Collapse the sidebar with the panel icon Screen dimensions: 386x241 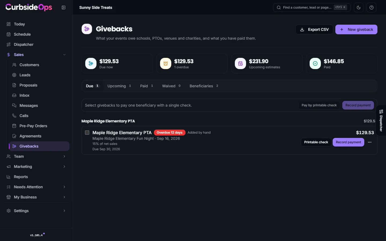64,7
